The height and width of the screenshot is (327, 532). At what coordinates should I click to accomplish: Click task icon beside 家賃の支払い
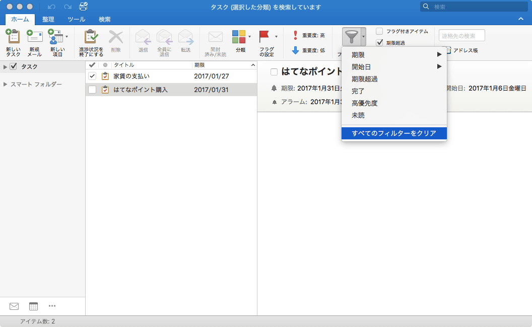coord(105,76)
